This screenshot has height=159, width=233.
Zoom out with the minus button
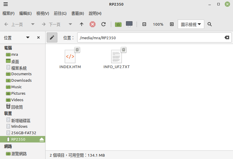point(144,24)
